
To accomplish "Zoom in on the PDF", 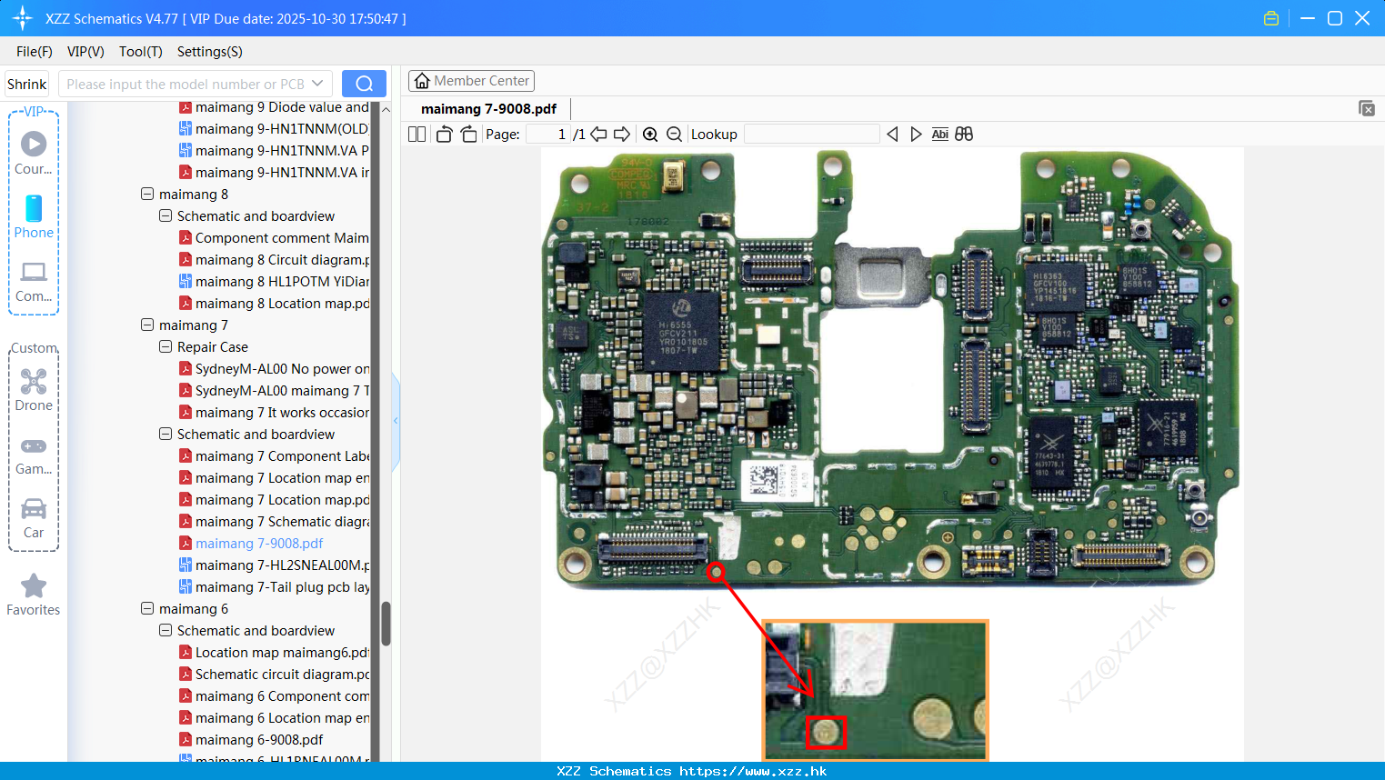I will 650,134.
